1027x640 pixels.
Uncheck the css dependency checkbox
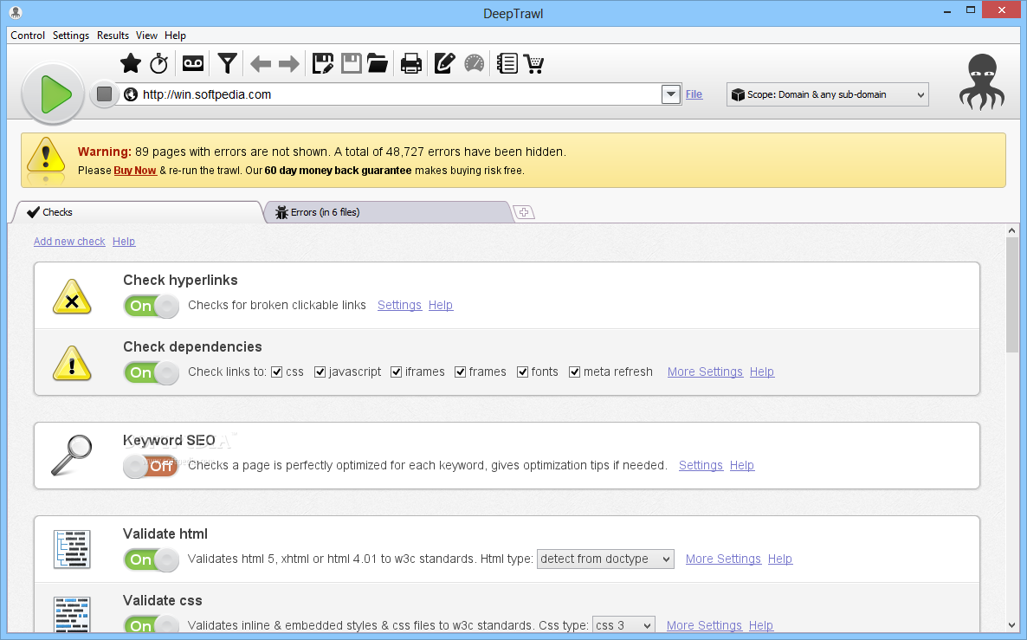click(276, 372)
